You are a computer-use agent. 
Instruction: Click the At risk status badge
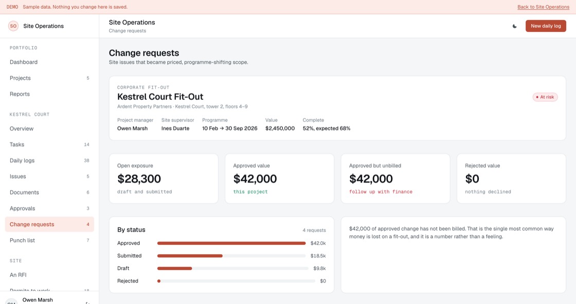tap(545, 97)
